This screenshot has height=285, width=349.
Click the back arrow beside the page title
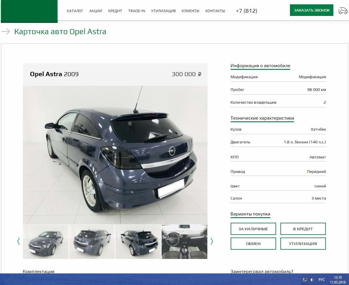tap(5, 32)
